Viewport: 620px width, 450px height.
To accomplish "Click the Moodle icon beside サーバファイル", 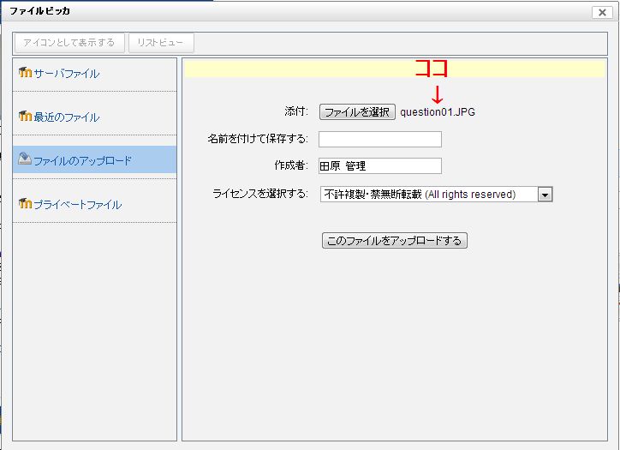I will coord(25,73).
